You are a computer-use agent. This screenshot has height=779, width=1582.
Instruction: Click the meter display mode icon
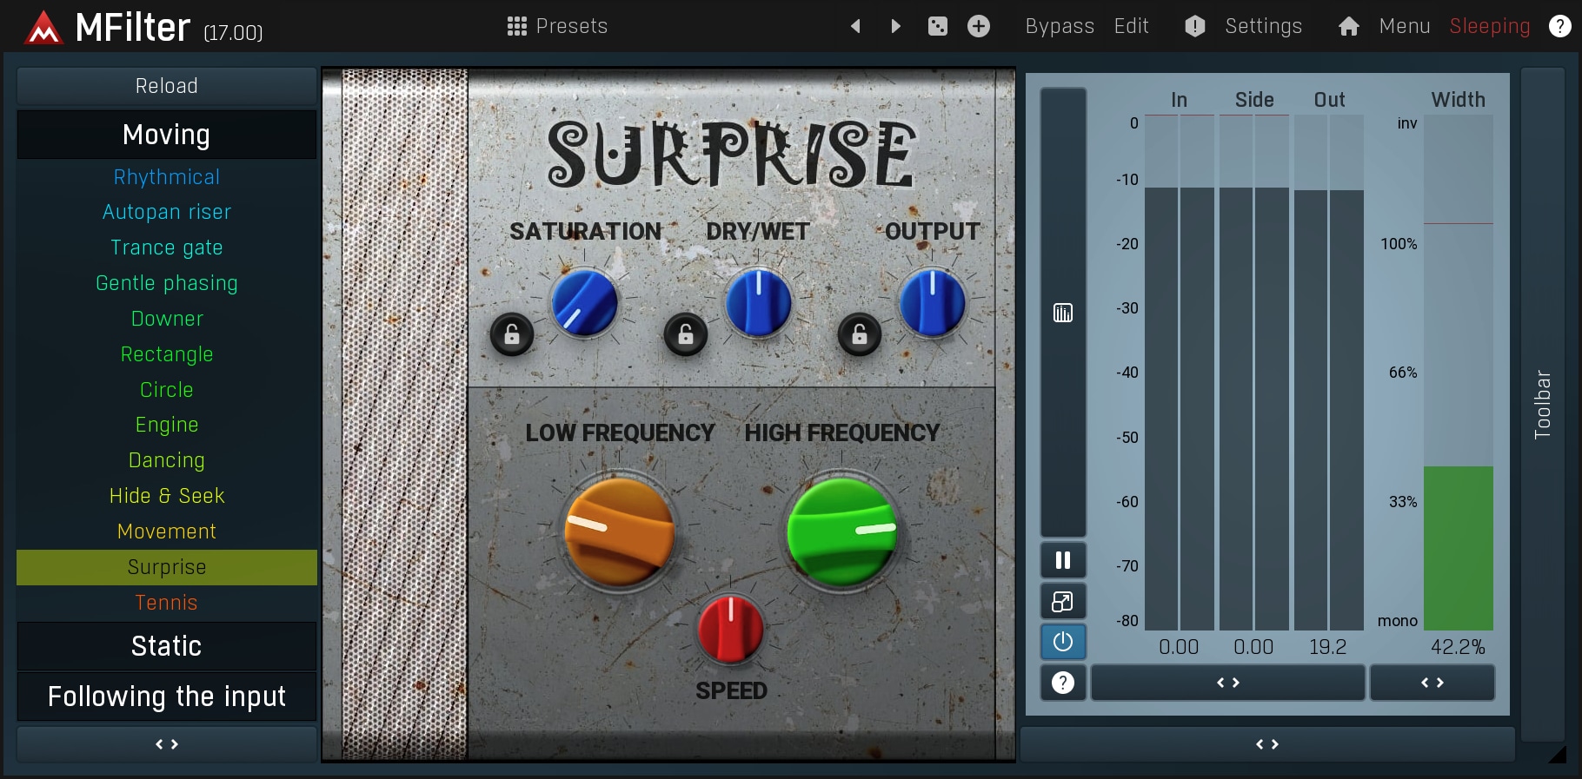pos(1062,313)
